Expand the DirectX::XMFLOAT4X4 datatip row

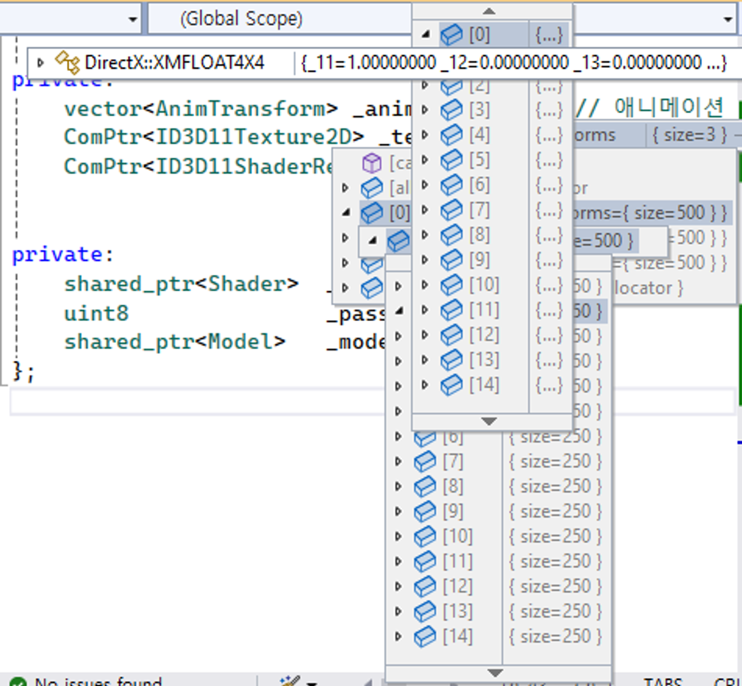(40, 62)
